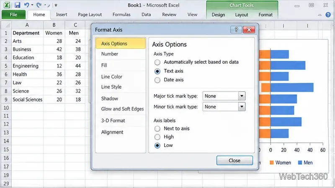
Task: Open the Chart Tools Layout tab
Action: (x=242, y=15)
